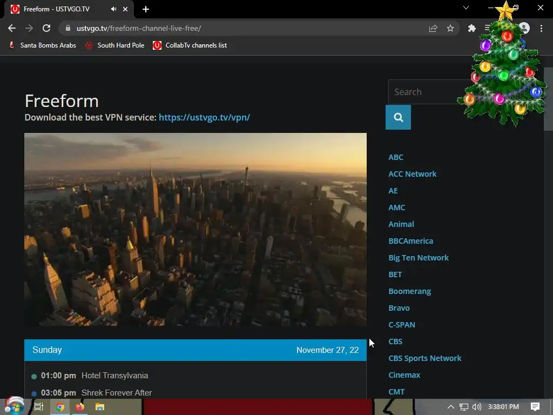The width and height of the screenshot is (553, 415).
Task: Click the page vertical scrollbar thumb
Action: click(x=548, y=99)
